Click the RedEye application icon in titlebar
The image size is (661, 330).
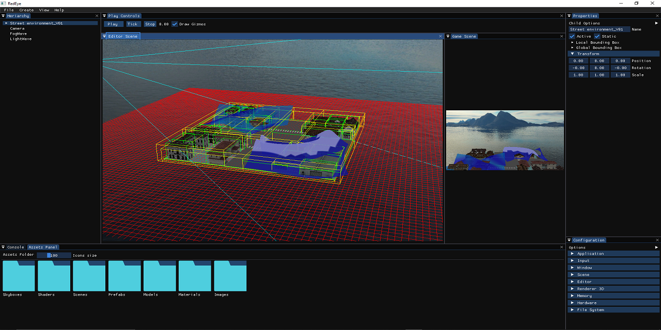(4, 3)
